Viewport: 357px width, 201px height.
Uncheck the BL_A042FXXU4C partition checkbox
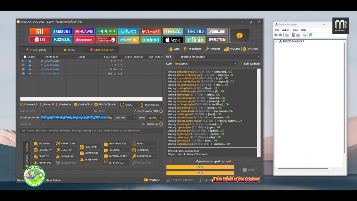[27, 65]
